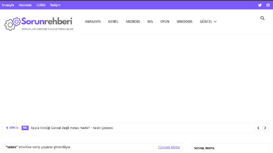Click the Tümünü göster link
Screen dimensions: 273x153
point(169,147)
